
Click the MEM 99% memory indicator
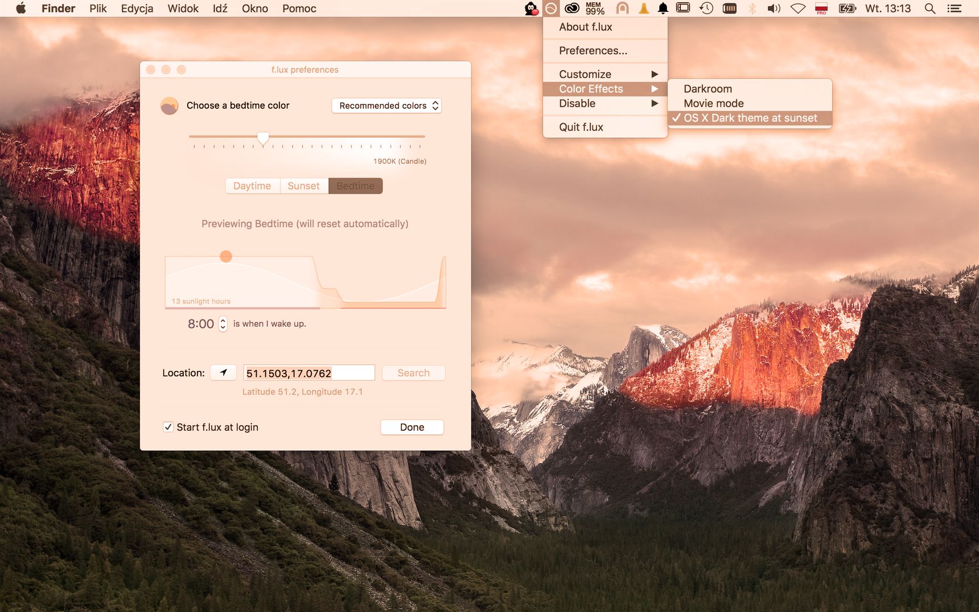point(595,9)
